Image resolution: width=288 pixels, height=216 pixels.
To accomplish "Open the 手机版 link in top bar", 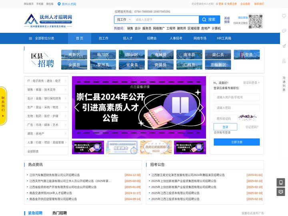I will point(40,4).
